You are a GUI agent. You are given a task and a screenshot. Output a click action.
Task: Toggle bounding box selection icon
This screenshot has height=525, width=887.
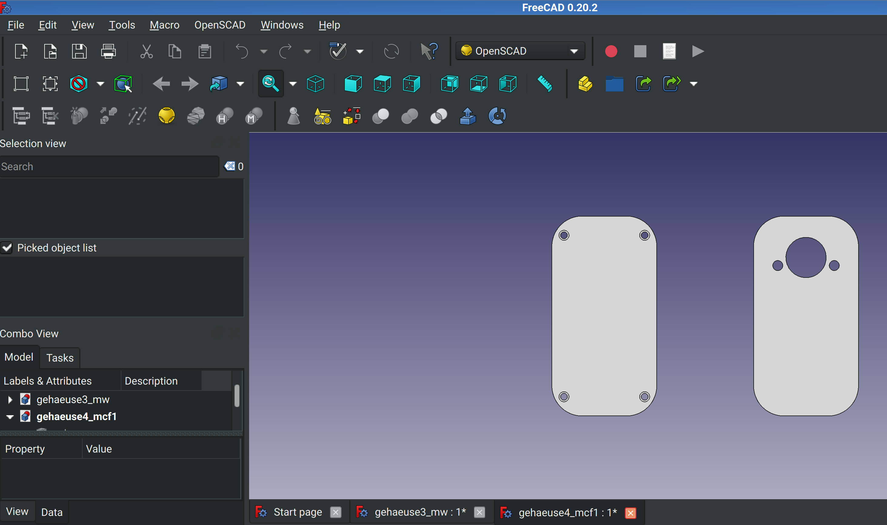click(x=123, y=84)
